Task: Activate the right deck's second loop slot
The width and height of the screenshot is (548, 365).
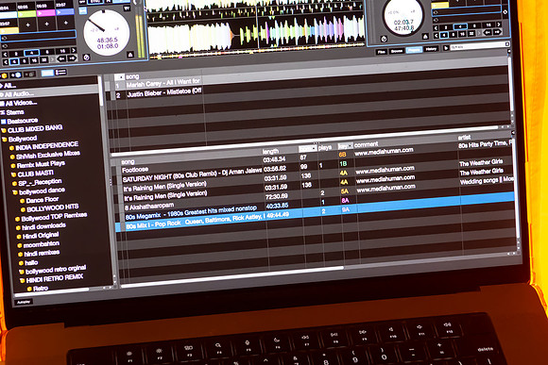Action: tap(468, 18)
